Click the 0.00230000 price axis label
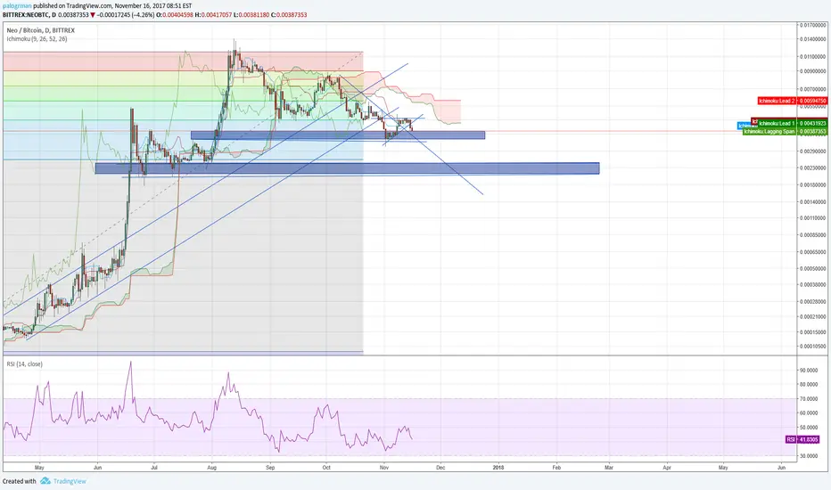Viewport: 831px width, 490px height. (813, 167)
